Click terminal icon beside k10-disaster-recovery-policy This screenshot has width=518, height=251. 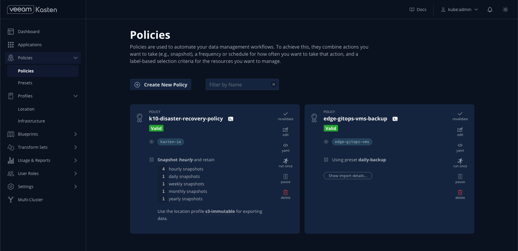click(231, 119)
